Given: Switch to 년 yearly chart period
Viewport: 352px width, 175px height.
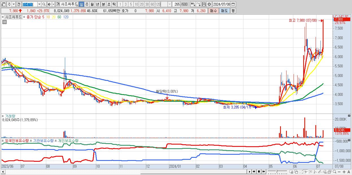Looking at the screenshot, I should click(x=97, y=4).
